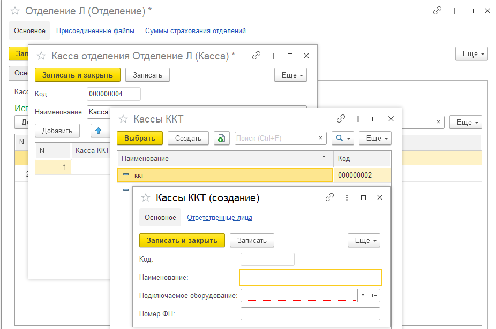Open Еще menu in Касса отделения window
This screenshot has width=496, height=329.
(290, 75)
